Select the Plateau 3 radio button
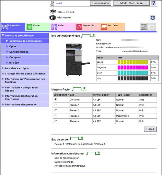 point(56,116)
